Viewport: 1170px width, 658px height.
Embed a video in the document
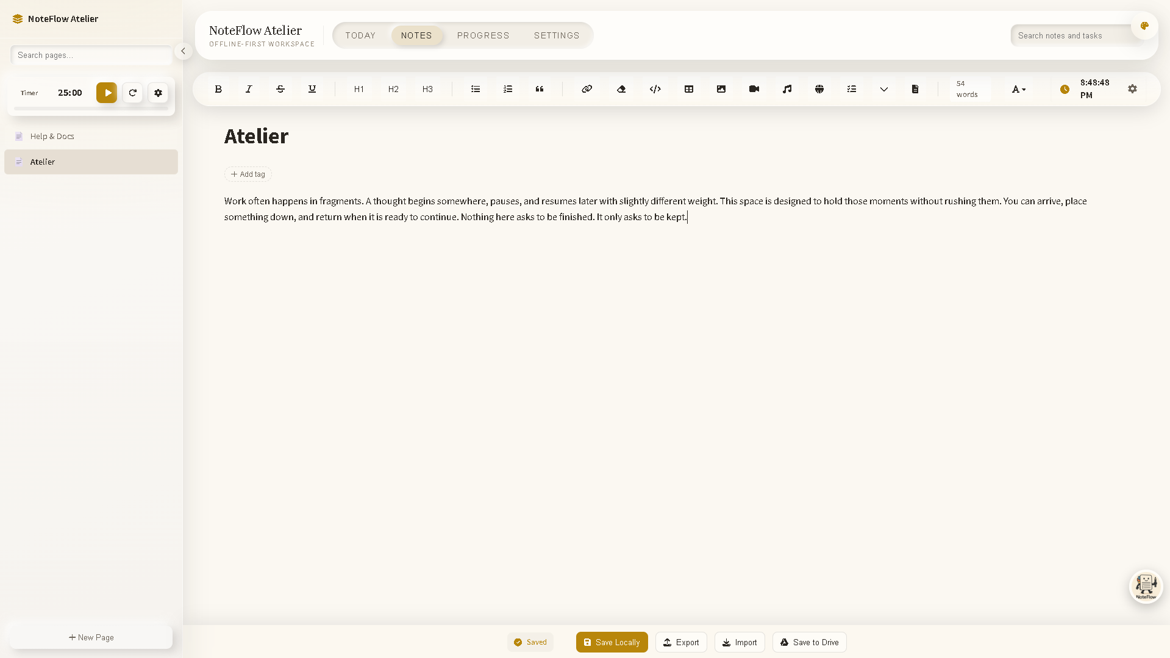[x=754, y=89]
